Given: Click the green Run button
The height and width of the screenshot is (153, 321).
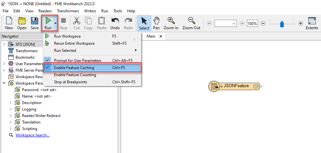Looking at the screenshot, I should [48, 23].
